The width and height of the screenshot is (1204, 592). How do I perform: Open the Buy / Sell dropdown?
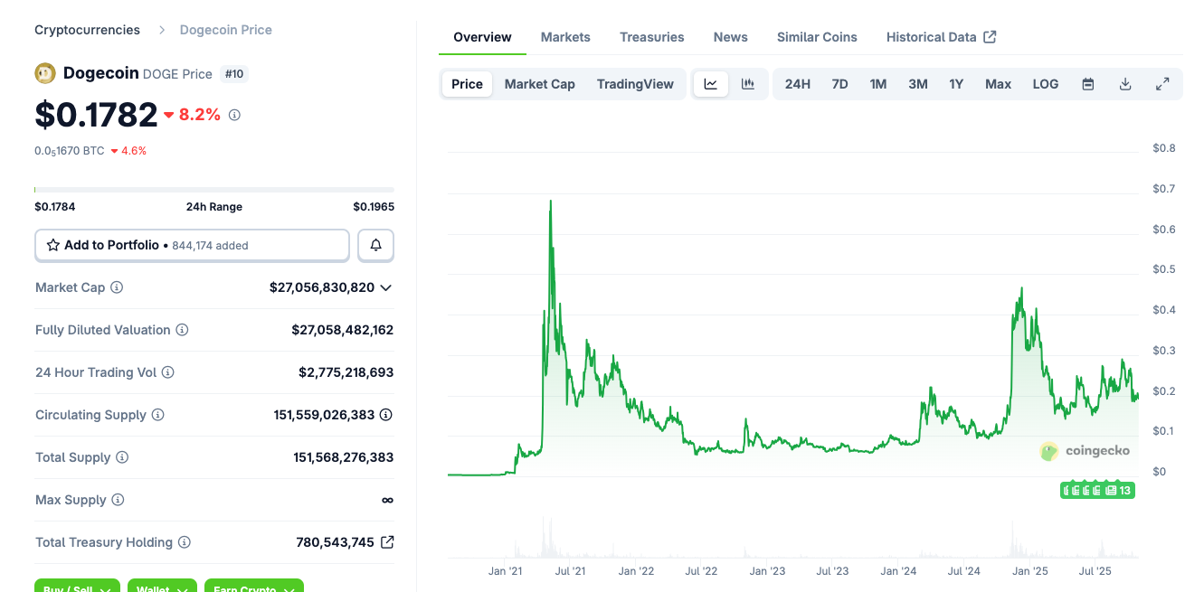(77, 587)
